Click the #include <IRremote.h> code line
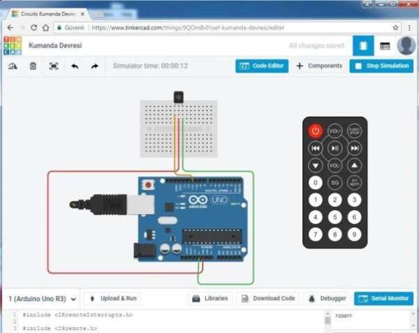Image resolution: width=419 pixels, height=333 pixels. 60,328
